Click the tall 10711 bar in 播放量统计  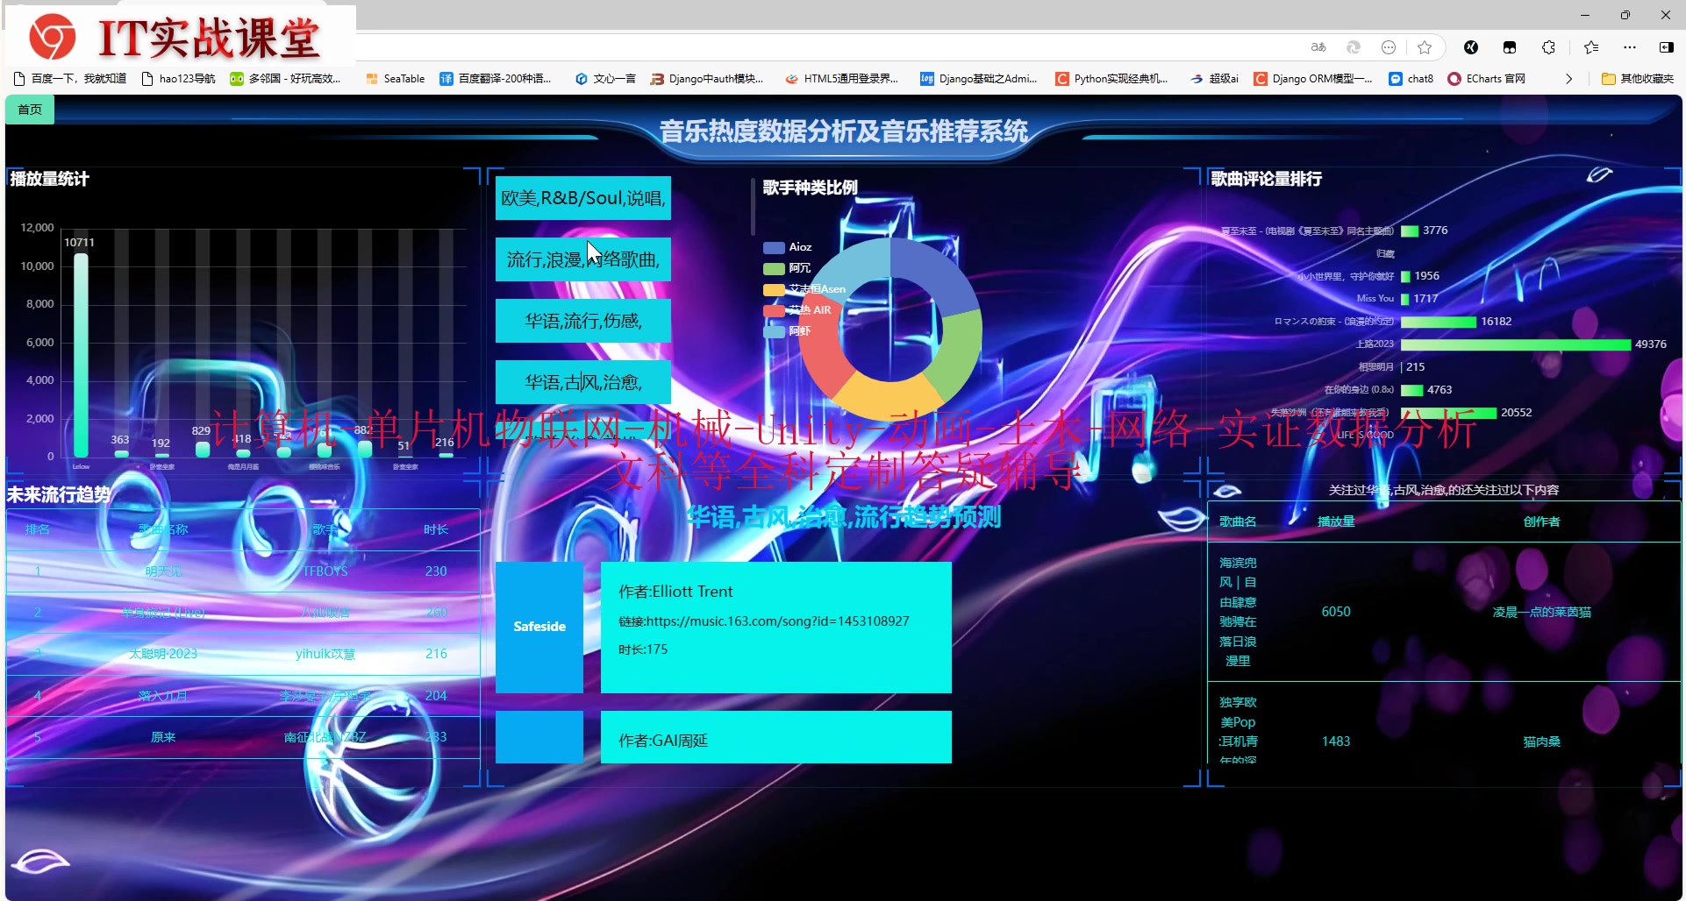pos(81,355)
